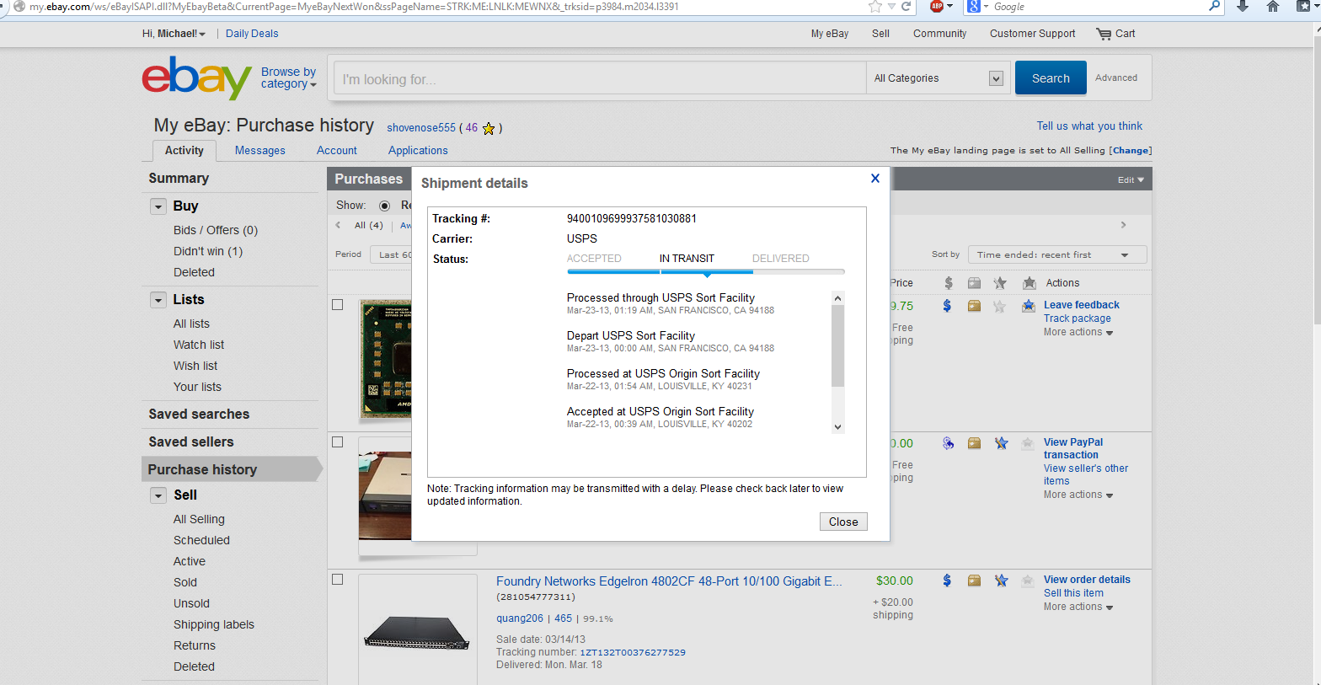Switch to the Applications tab
The image size is (1321, 685).
tap(418, 151)
